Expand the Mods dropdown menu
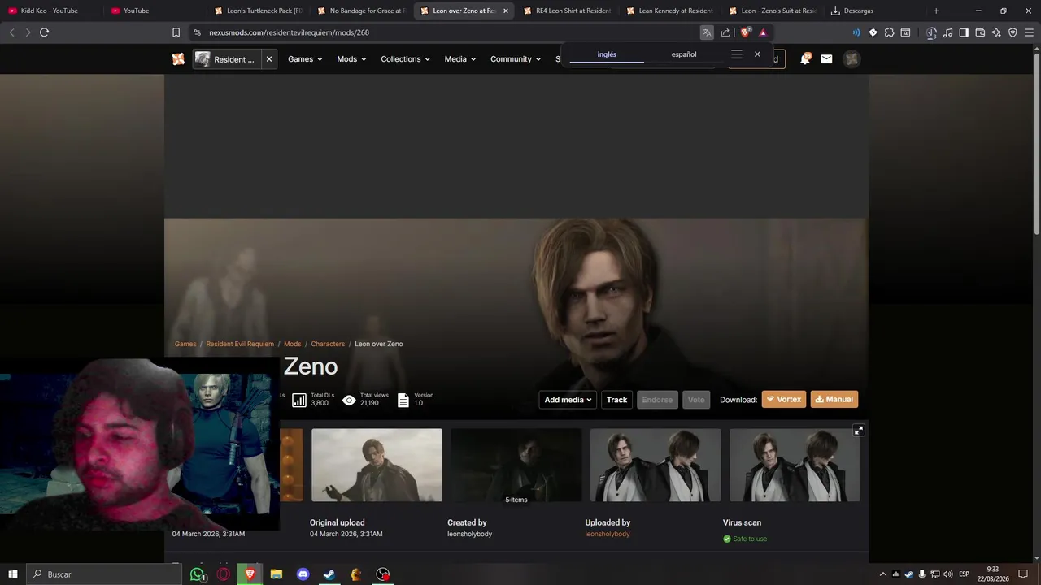 pyautogui.click(x=351, y=59)
